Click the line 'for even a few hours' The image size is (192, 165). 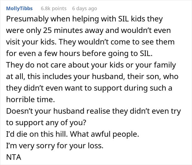[79, 54]
